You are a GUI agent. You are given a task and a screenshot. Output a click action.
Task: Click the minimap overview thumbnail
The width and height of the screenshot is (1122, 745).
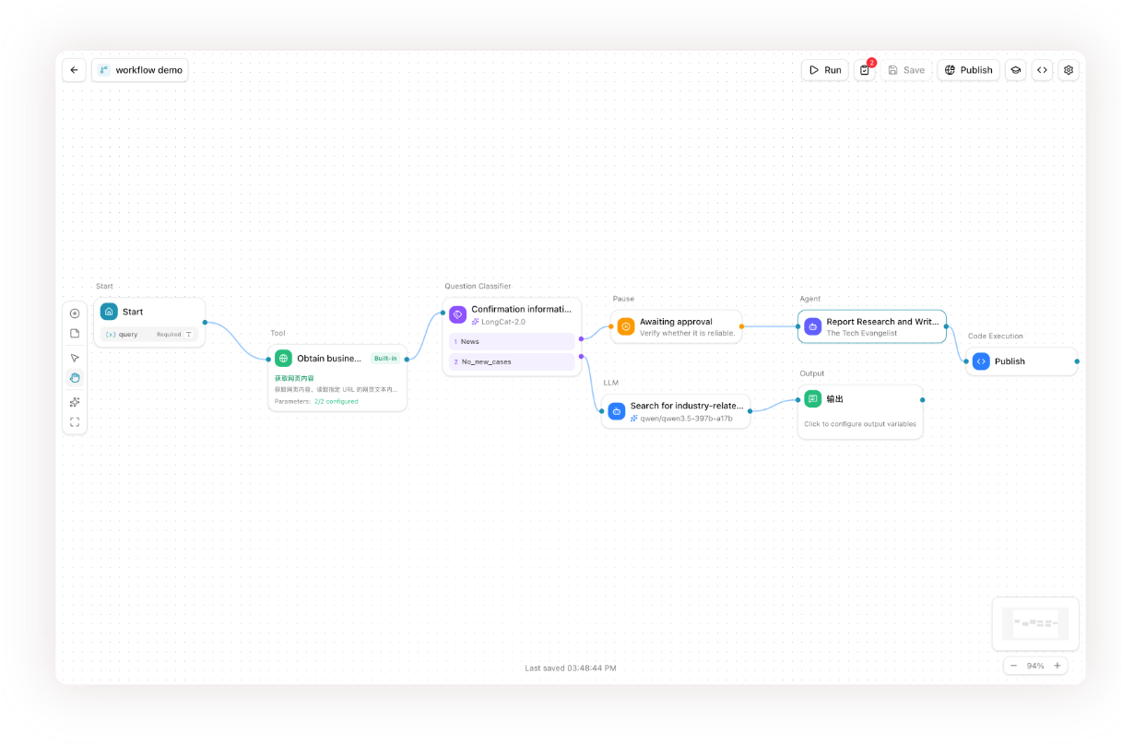point(1035,624)
